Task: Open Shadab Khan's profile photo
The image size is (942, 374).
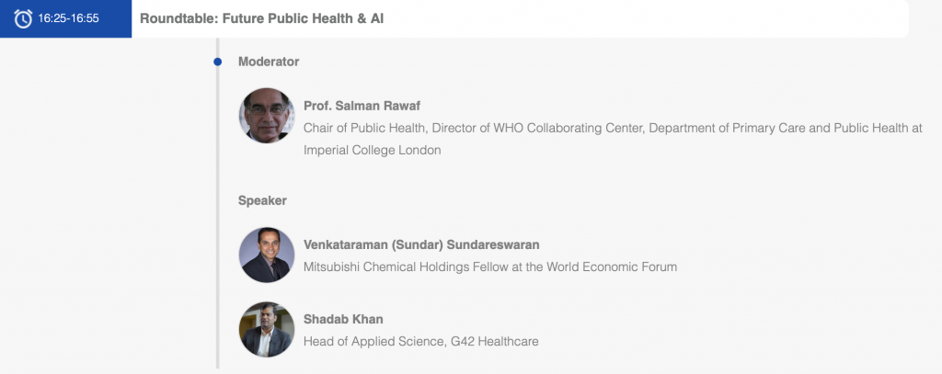Action: (x=267, y=330)
